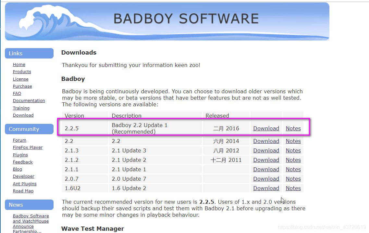This screenshot has height=233, width=369.
Task: View Notes for version 2.1.2
Action: [x=293, y=160]
